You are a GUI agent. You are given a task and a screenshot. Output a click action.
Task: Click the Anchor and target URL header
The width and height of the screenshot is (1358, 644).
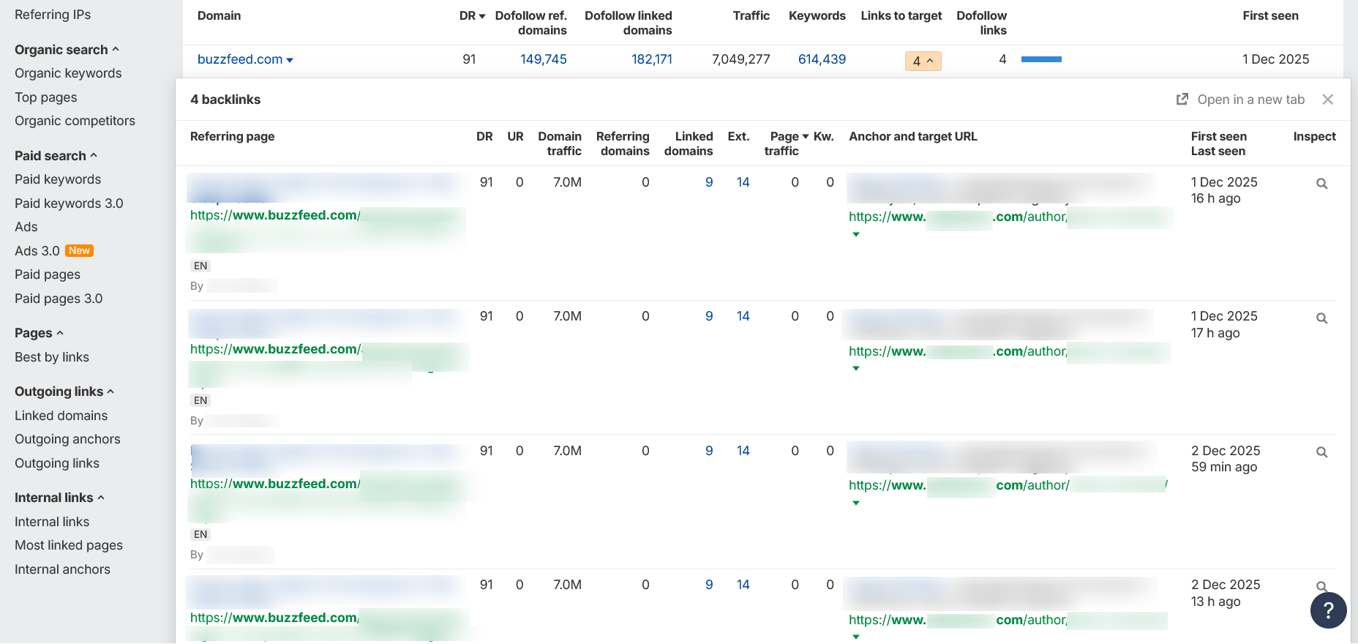913,136
